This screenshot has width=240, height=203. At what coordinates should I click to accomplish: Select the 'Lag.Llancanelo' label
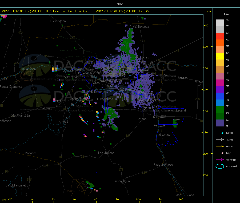coord(17,185)
